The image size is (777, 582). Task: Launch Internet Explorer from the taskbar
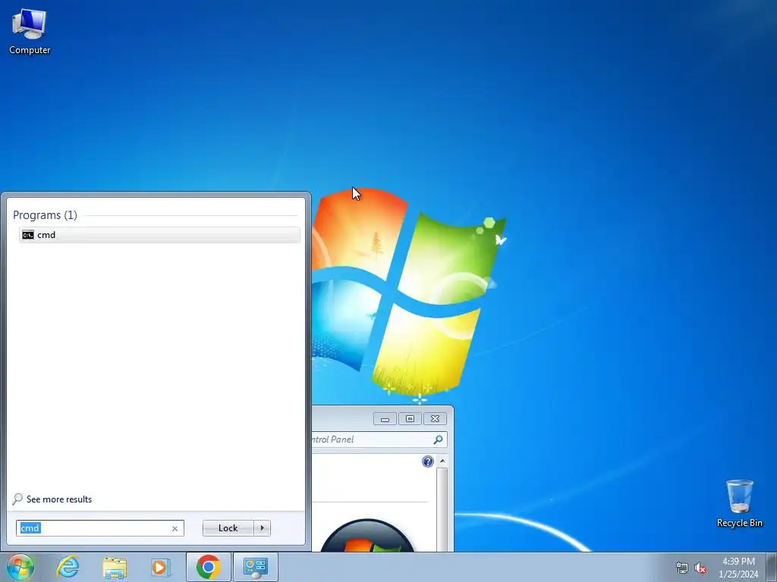pyautogui.click(x=68, y=567)
